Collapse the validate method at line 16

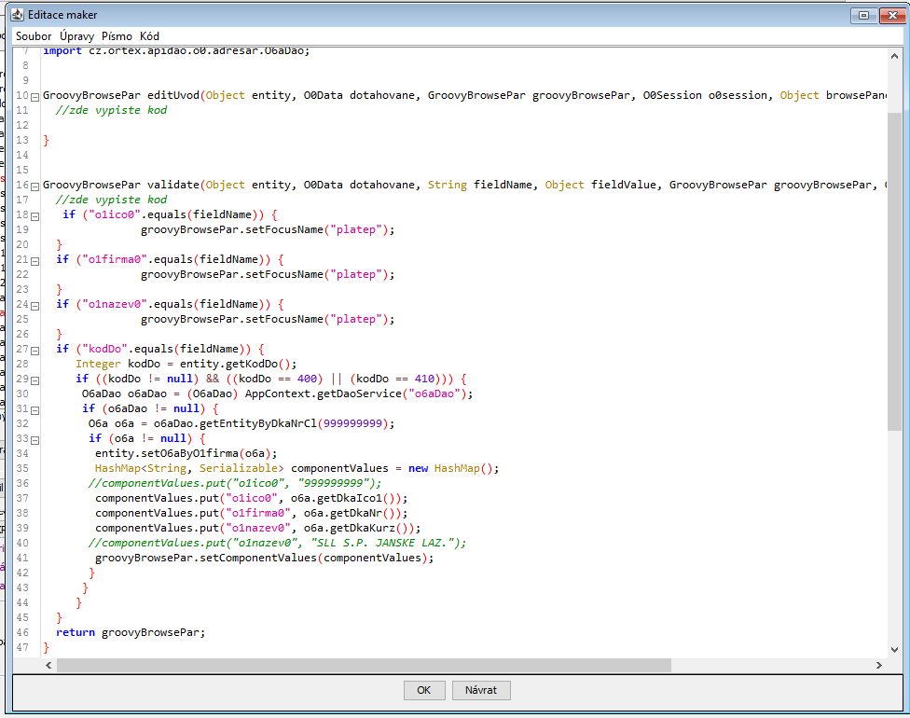click(x=34, y=186)
